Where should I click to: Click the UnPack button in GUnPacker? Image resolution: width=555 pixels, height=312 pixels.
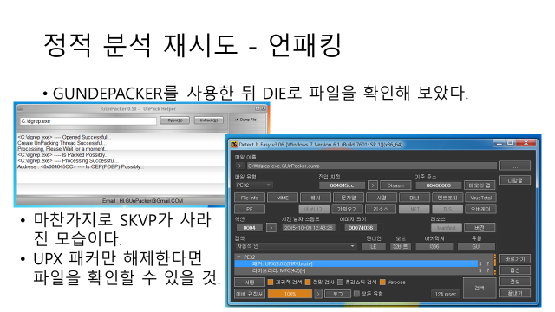click(209, 120)
